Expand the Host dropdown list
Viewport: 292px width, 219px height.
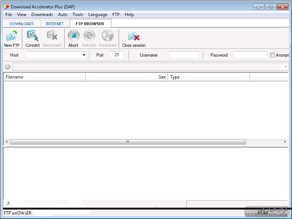coord(84,55)
